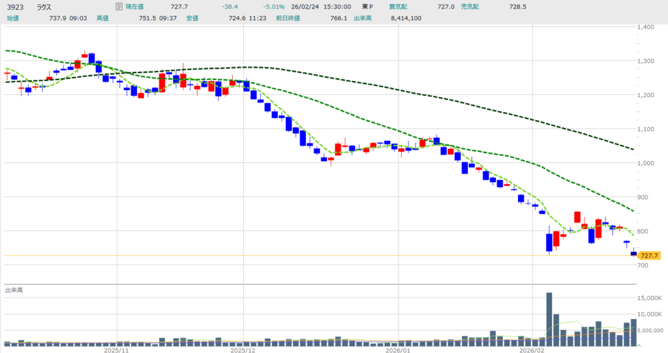Click the 現在値 label

pyautogui.click(x=136, y=7)
